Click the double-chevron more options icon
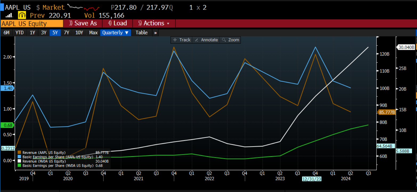Screen dimensions: 417x192 tap(155, 33)
